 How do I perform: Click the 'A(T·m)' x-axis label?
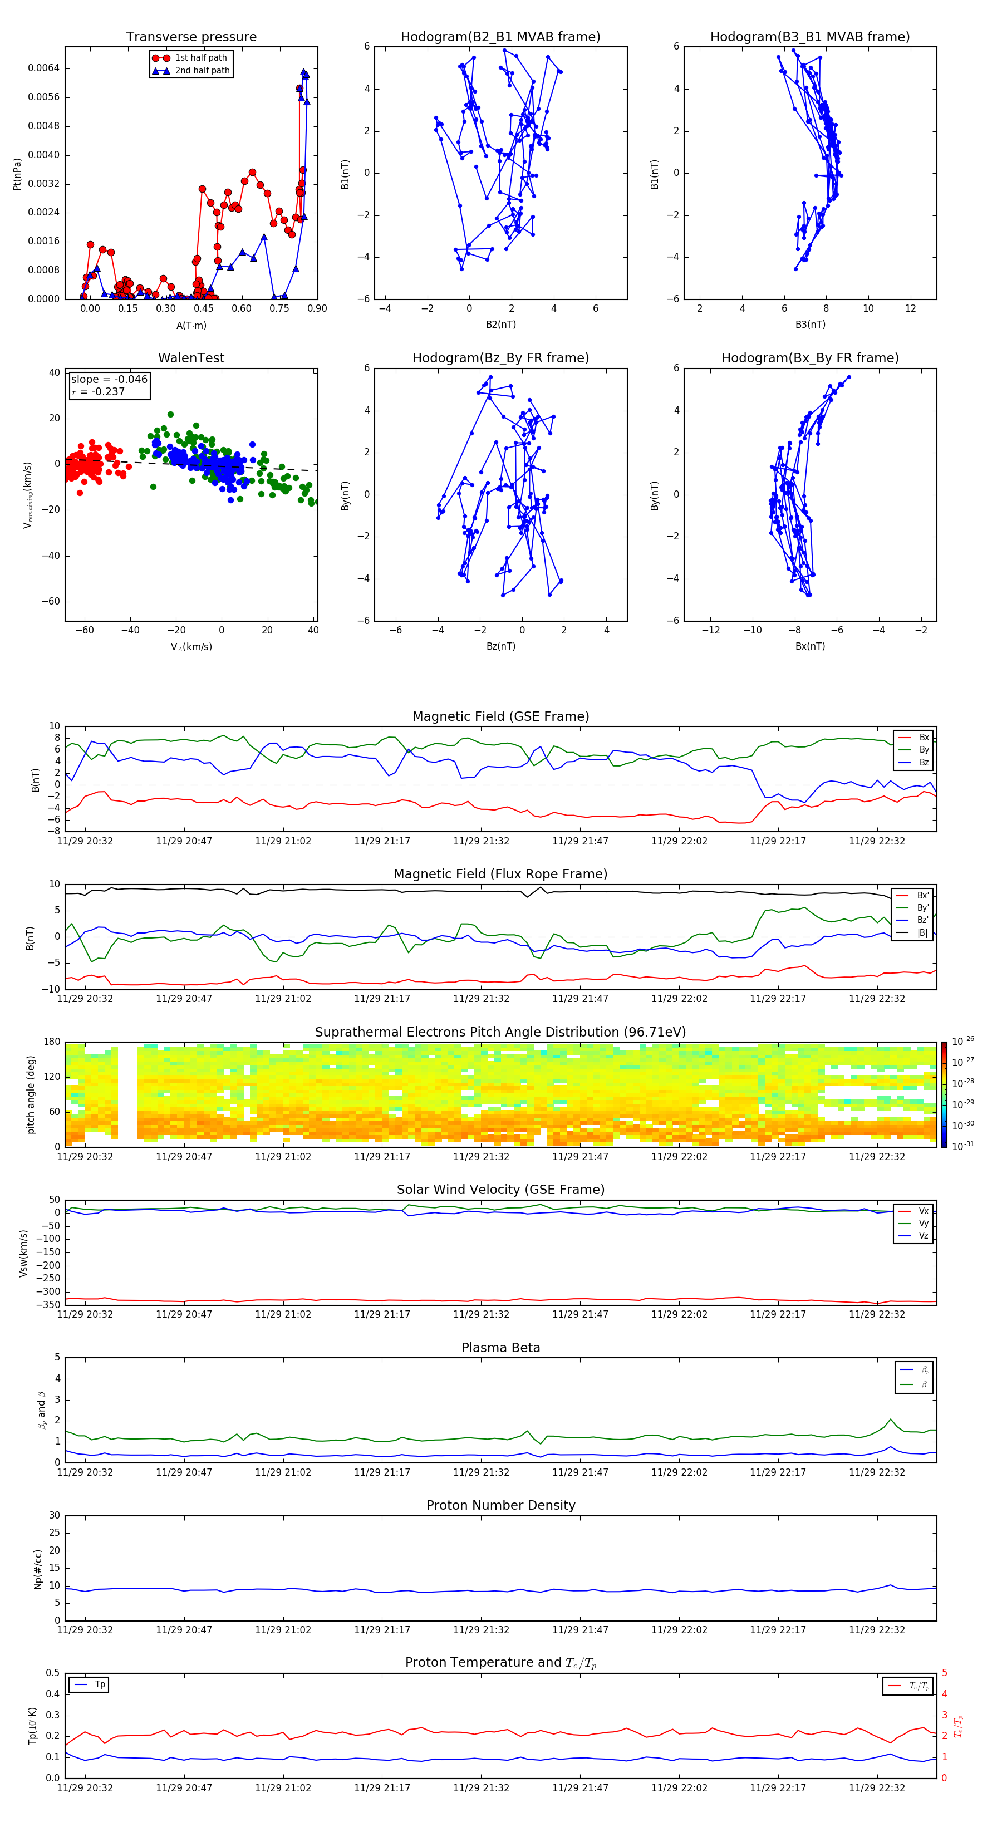(191, 325)
